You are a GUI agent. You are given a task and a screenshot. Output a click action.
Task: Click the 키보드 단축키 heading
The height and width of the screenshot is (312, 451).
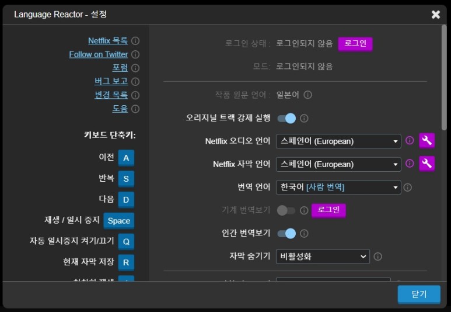click(x=110, y=135)
